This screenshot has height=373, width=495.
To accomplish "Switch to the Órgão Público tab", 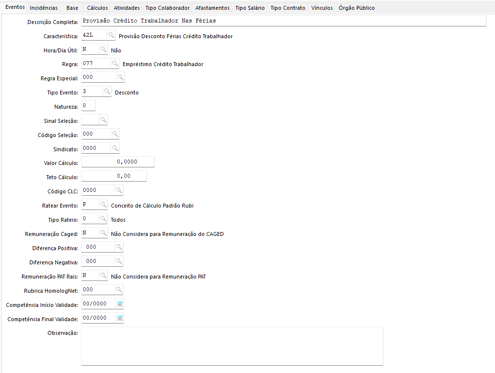I will [356, 8].
